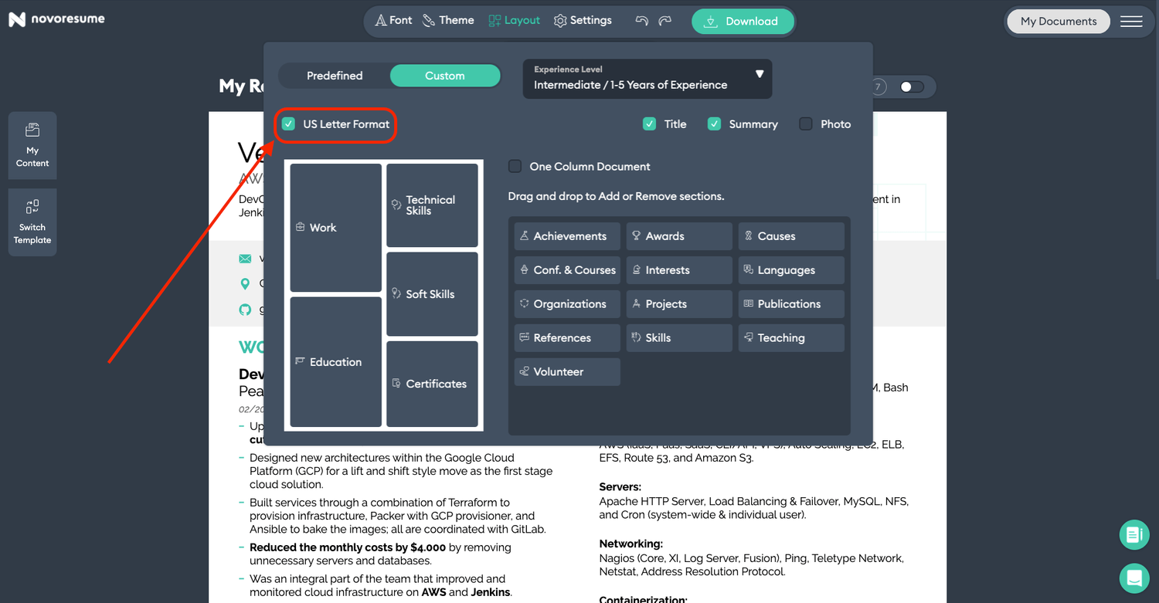Click the novoresume logo
This screenshot has height=603, width=1159.
tap(57, 19)
